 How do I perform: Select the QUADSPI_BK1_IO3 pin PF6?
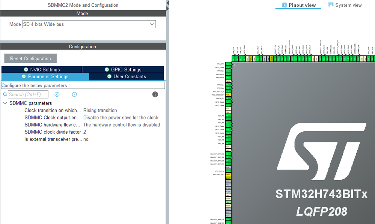point(228,154)
